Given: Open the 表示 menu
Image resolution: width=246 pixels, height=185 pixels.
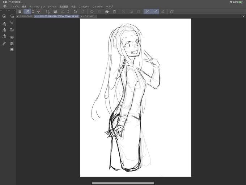Looking at the screenshot, I should (x=73, y=7).
